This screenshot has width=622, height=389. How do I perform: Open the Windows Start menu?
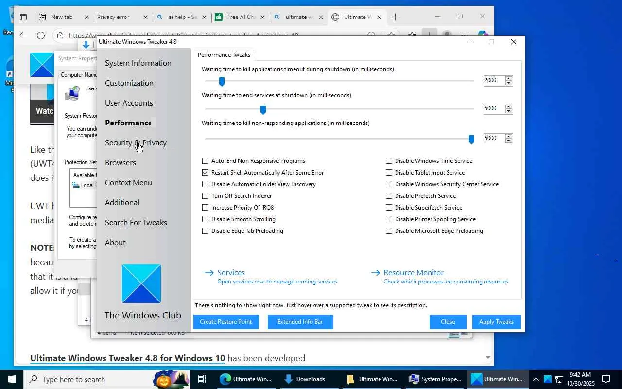(x=12, y=379)
